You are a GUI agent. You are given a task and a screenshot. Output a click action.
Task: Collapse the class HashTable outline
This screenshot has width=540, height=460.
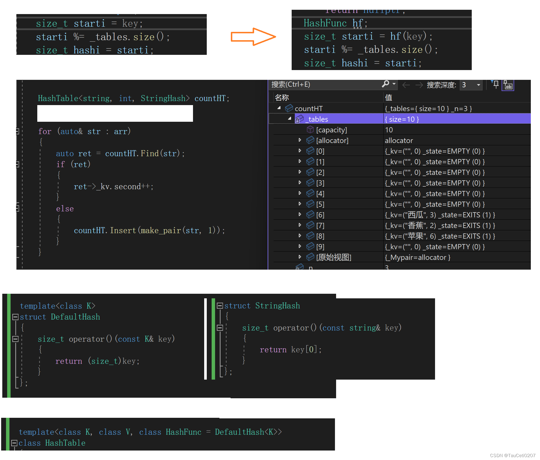(x=14, y=443)
